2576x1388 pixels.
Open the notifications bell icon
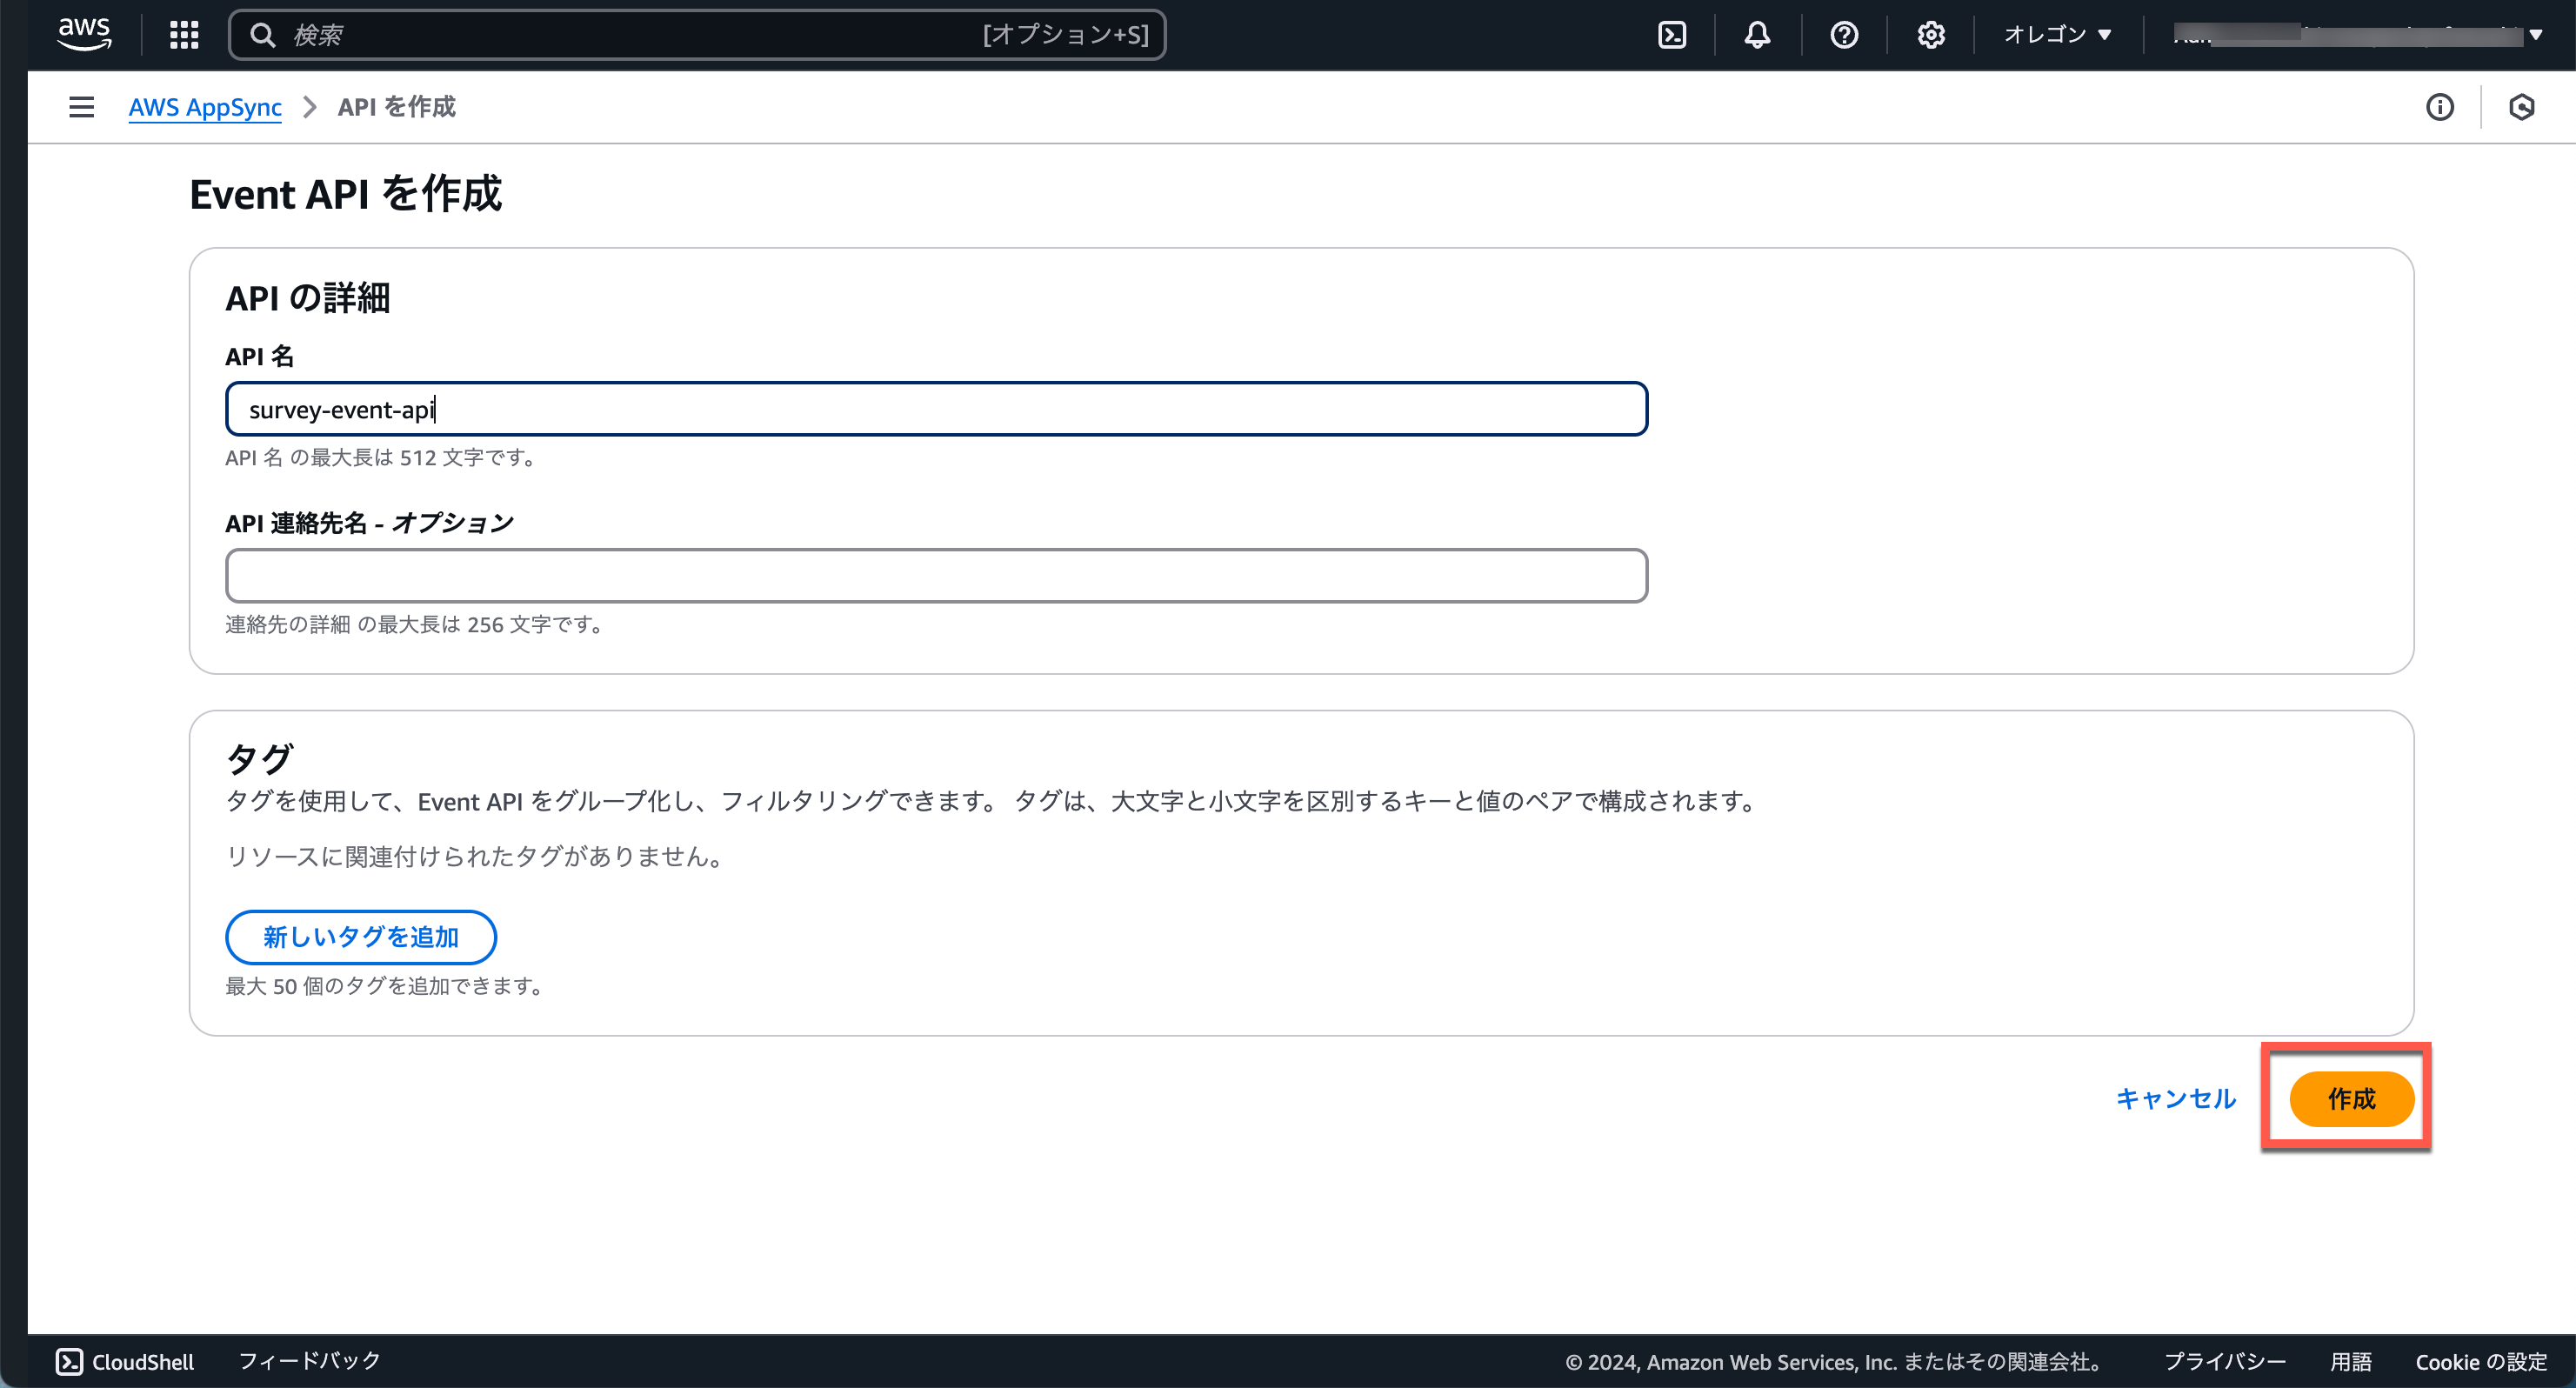(x=1756, y=35)
